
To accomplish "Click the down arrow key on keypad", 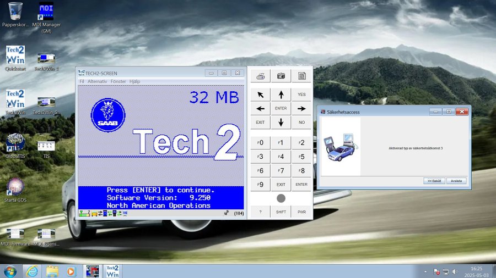I will (281, 123).
